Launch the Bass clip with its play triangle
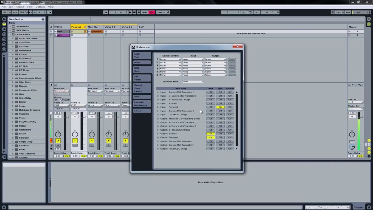The image size is (373, 210). [x=55, y=32]
